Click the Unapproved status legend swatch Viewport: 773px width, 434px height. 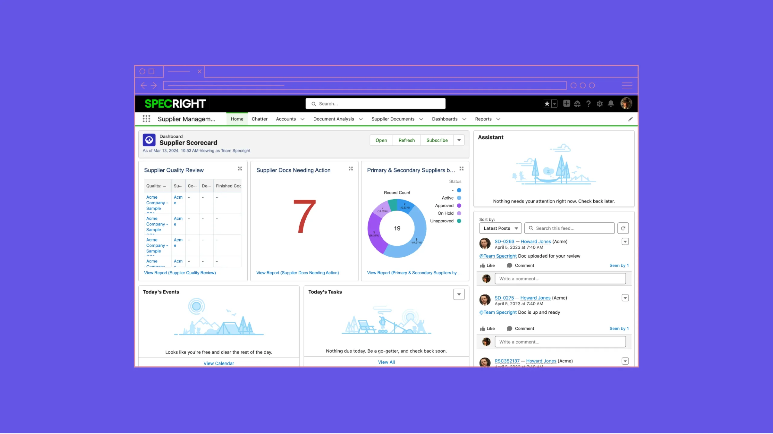coord(459,221)
